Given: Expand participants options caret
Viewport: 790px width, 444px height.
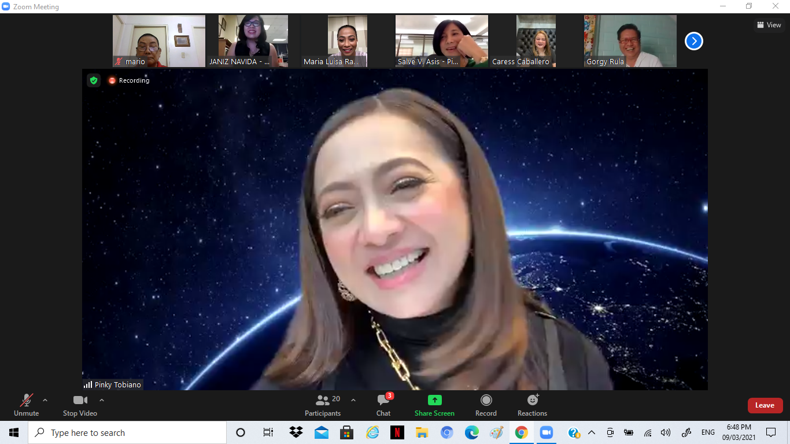Looking at the screenshot, I should pos(353,400).
